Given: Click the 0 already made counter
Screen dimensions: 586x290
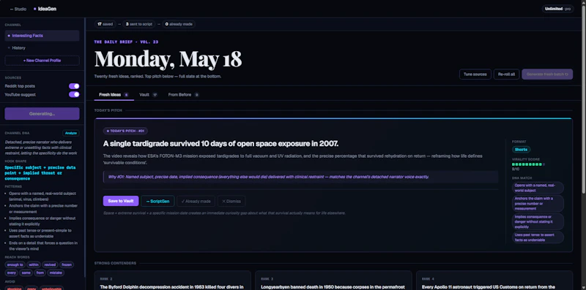Looking at the screenshot, I should tap(179, 24).
